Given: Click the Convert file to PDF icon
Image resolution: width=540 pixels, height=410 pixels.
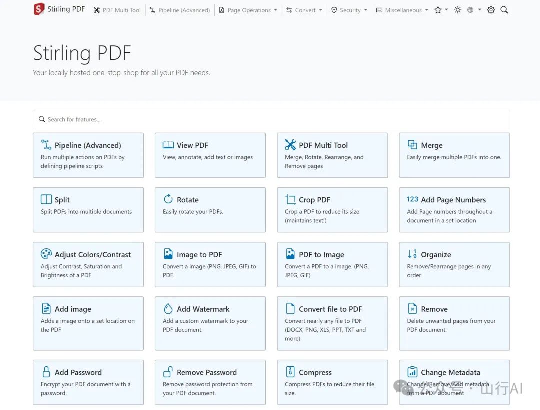Looking at the screenshot, I should pos(290,308).
